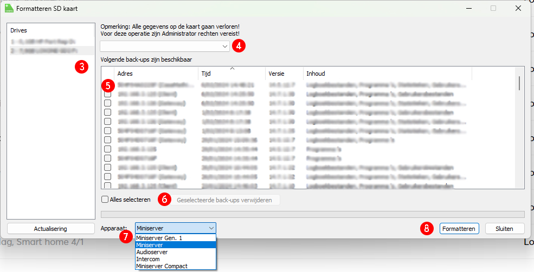
Task: Refresh drives with the Actualisering button
Action: (x=50, y=228)
